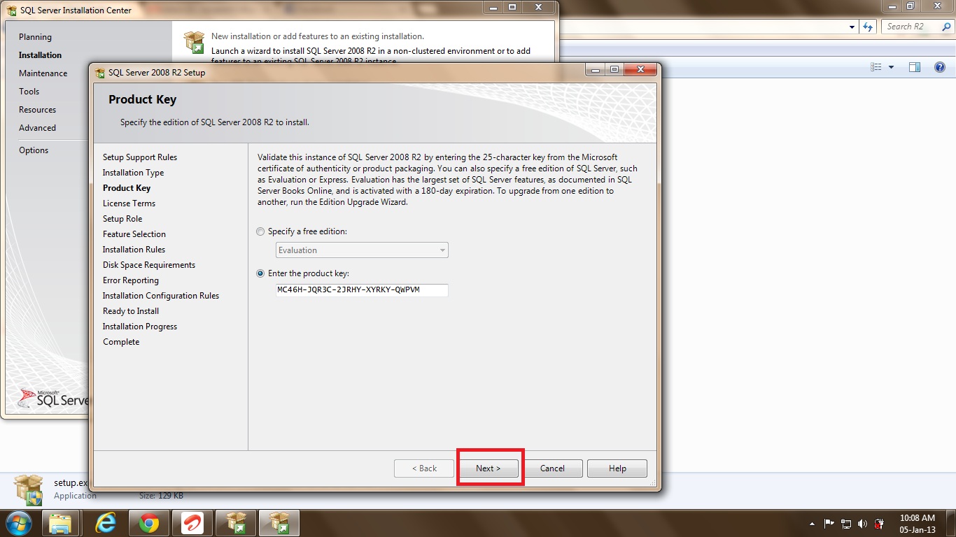The height and width of the screenshot is (537, 956).
Task: Click the refresh arrows beside the address bar
Action: [x=869, y=27]
